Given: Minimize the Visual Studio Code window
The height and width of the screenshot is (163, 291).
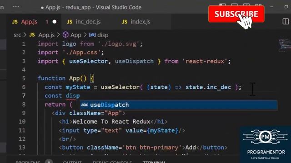Looking at the screenshot, I should click(x=272, y=7).
